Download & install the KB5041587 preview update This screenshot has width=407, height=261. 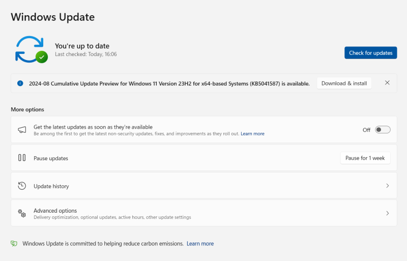[344, 83]
